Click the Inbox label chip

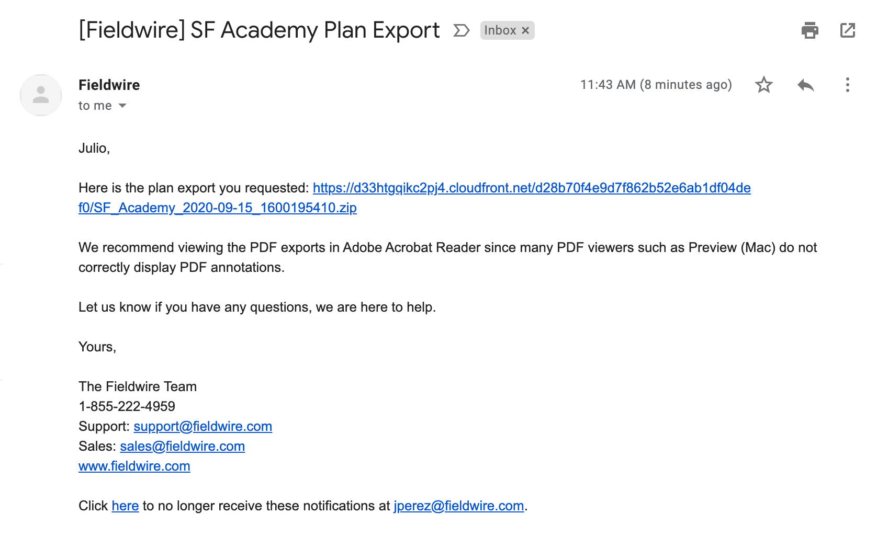(500, 30)
